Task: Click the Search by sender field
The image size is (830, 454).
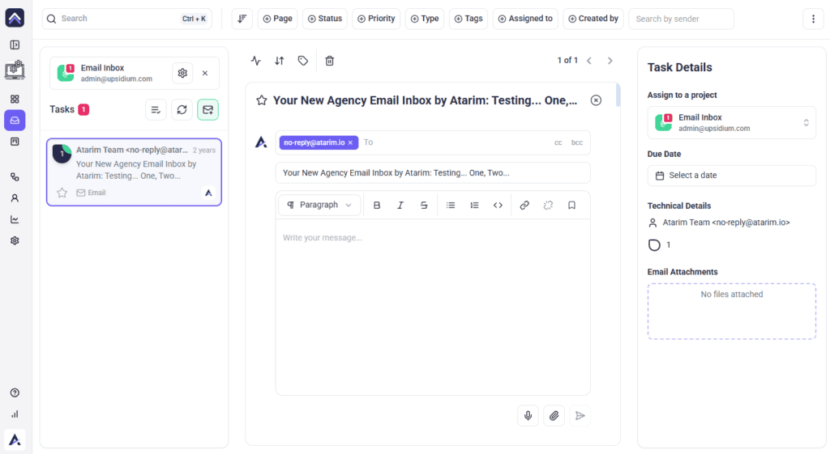Action: point(681,19)
